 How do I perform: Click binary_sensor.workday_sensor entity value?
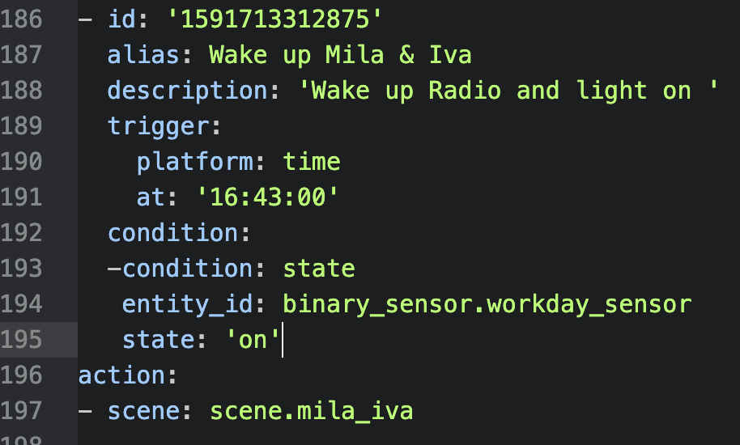coord(487,304)
